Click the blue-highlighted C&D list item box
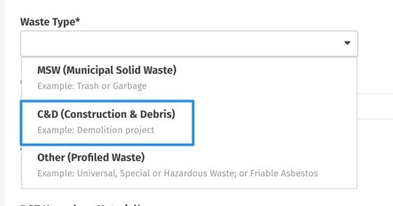Viewport: 393px width, 206px height. point(107,123)
